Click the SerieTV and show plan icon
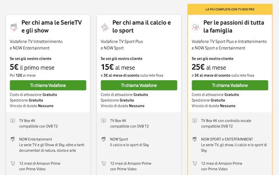The width and height of the screenshot is (279, 175). pos(14,27)
